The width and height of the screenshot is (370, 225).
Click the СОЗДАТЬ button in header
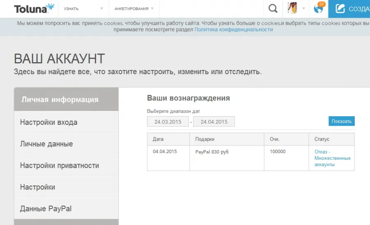[349, 9]
